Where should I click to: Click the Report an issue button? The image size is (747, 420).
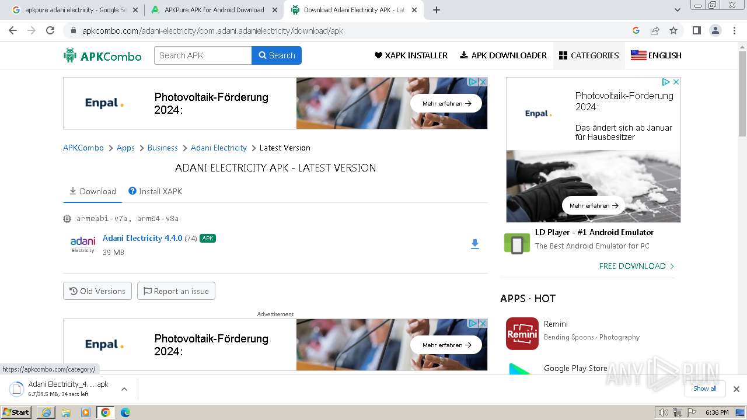point(176,291)
